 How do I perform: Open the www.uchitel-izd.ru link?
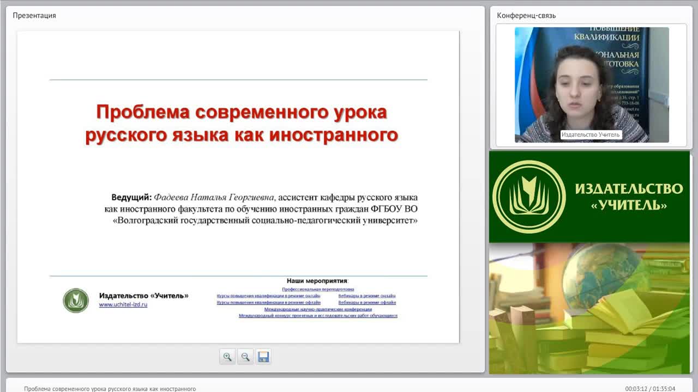click(x=123, y=305)
